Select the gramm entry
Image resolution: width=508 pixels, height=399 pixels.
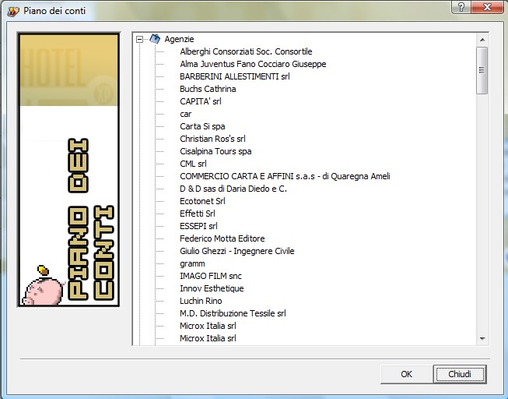(192, 263)
